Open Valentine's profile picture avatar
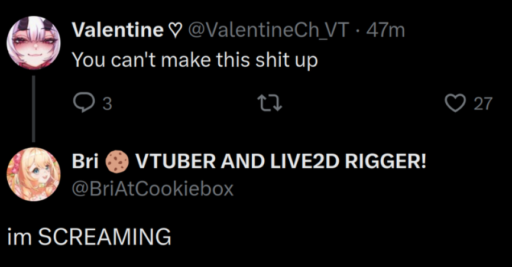The height and width of the screenshot is (267, 512). (x=34, y=43)
